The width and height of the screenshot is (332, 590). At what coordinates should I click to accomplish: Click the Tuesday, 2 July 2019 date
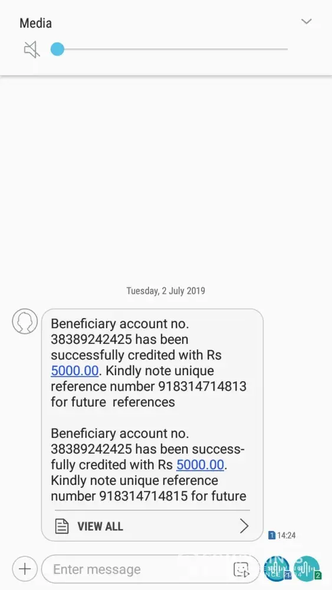coord(166,291)
